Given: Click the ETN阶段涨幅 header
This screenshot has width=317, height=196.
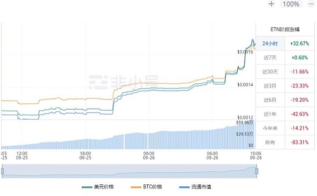Looking at the screenshot, I should click(x=285, y=30).
